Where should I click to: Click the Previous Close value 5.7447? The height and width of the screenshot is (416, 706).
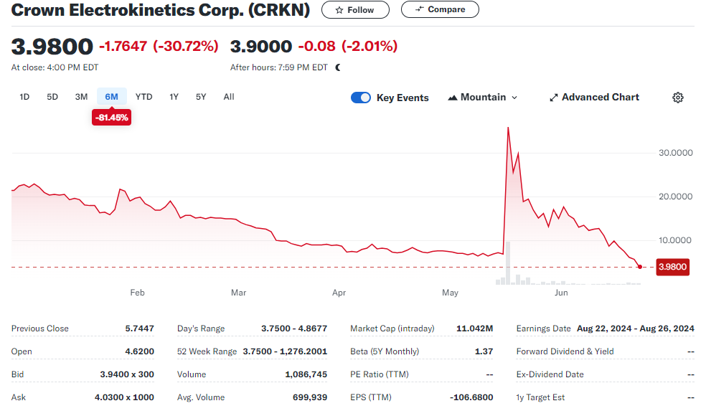[x=140, y=328]
